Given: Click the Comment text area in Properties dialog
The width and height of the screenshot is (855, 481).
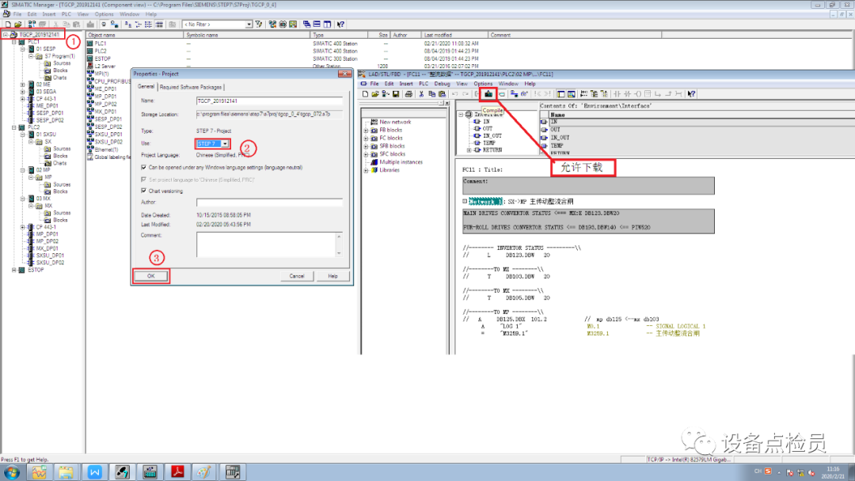Looking at the screenshot, I should [x=265, y=244].
